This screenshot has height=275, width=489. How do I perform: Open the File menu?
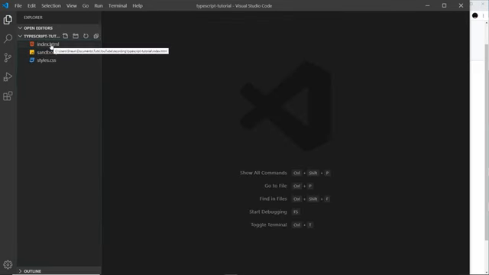click(18, 5)
